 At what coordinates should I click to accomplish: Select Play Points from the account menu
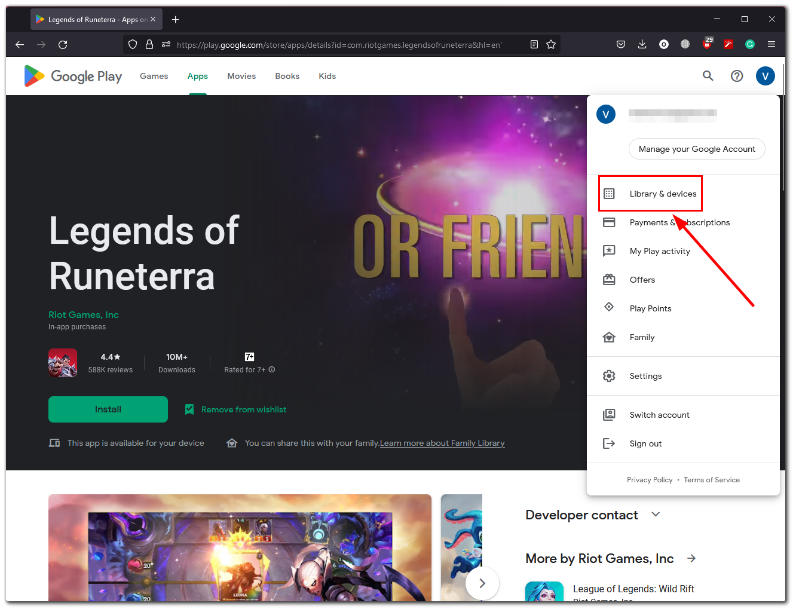pyautogui.click(x=683, y=308)
